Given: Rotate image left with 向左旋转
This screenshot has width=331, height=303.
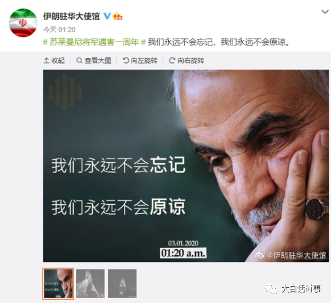Looking at the screenshot, I should pos(140,61).
